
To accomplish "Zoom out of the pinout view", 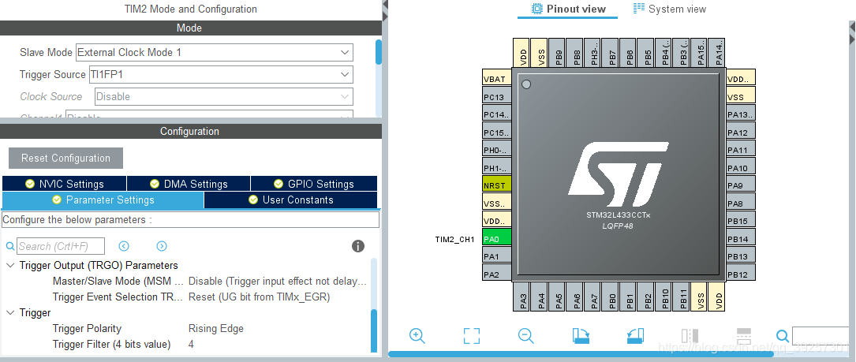I will click(x=525, y=336).
